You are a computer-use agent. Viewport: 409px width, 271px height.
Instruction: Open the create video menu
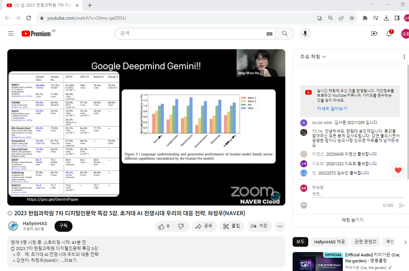pos(374,34)
